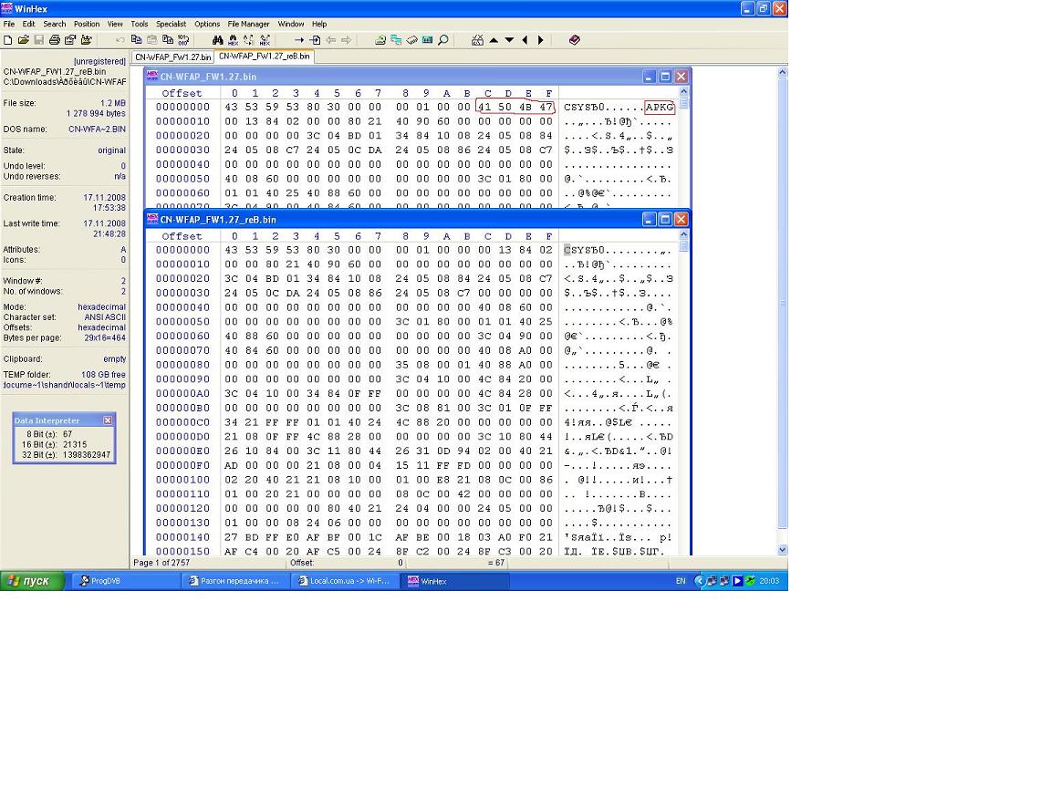This screenshot has width=1051, height=788.
Task: Click the Save disk toolbar icon
Action: pos(39,40)
